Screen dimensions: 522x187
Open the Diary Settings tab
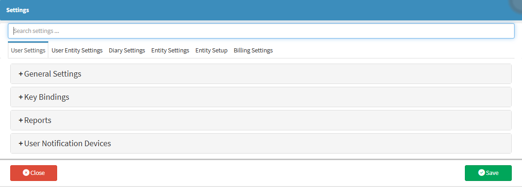click(127, 50)
